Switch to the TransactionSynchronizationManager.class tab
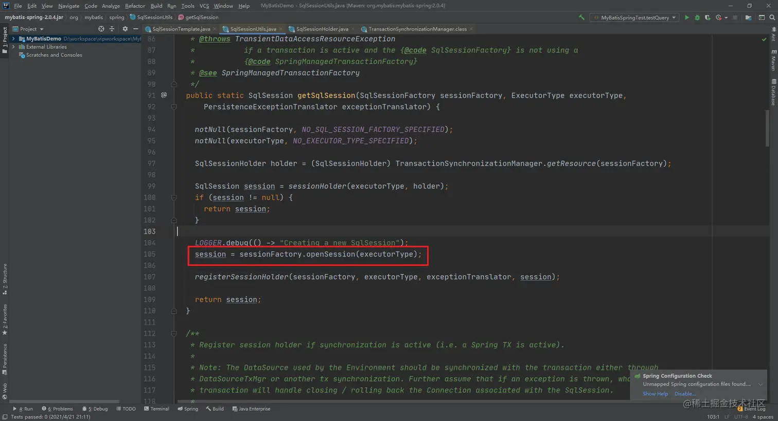This screenshot has height=421, width=778. pos(417,29)
